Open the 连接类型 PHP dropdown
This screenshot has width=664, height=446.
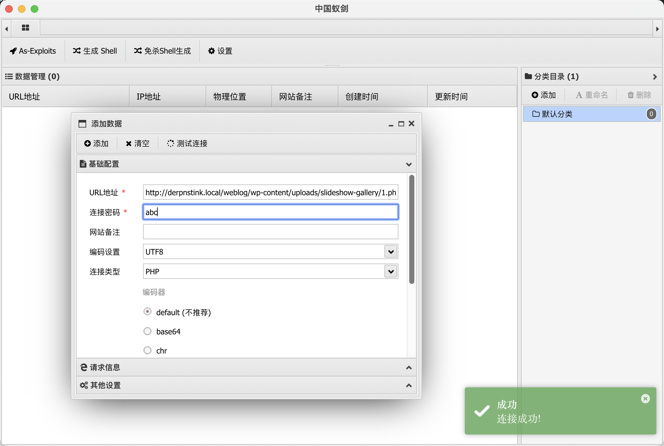pos(391,271)
